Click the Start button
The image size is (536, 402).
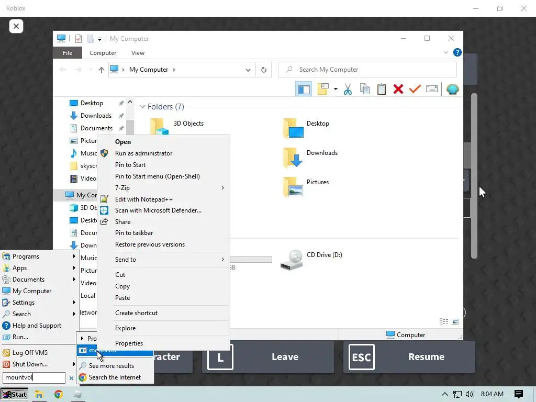click(14, 395)
